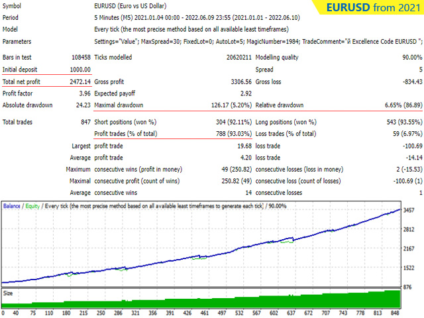
Task: Click Profit trades value 788 (93.03%)
Action: tap(234, 134)
